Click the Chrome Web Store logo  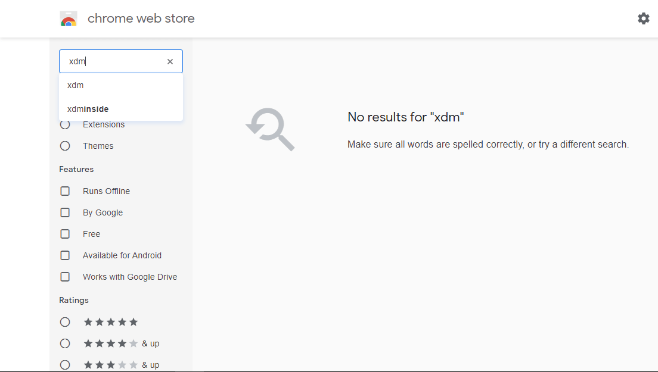click(x=69, y=19)
